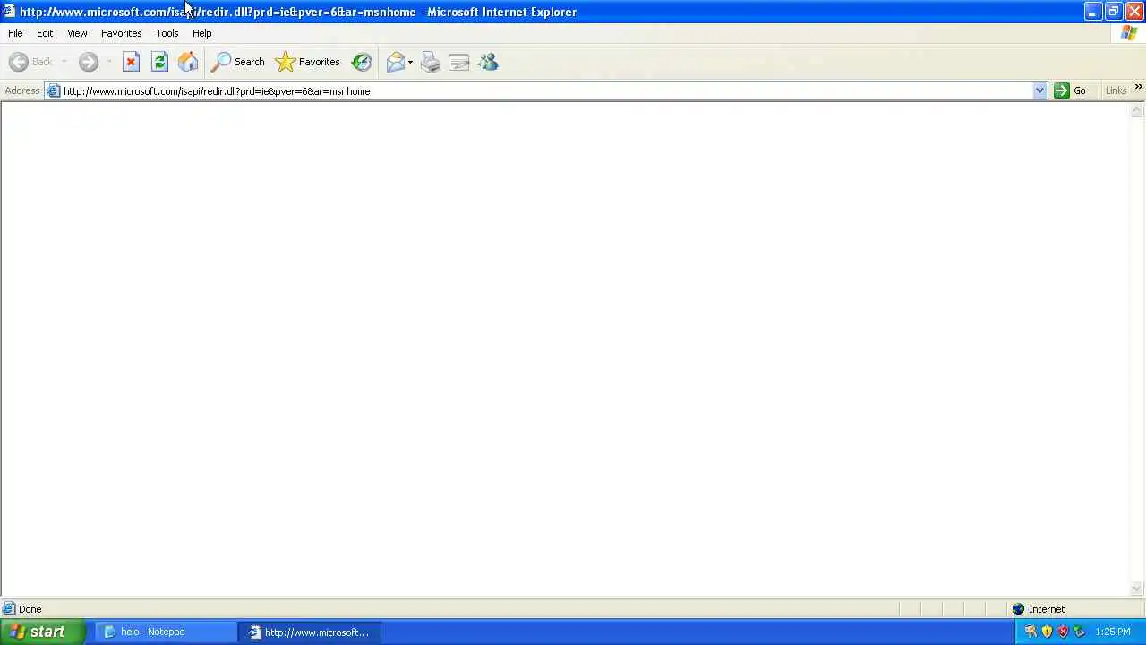The width and height of the screenshot is (1146, 645).
Task: Click the Forward navigation arrow button
Action: click(x=88, y=62)
